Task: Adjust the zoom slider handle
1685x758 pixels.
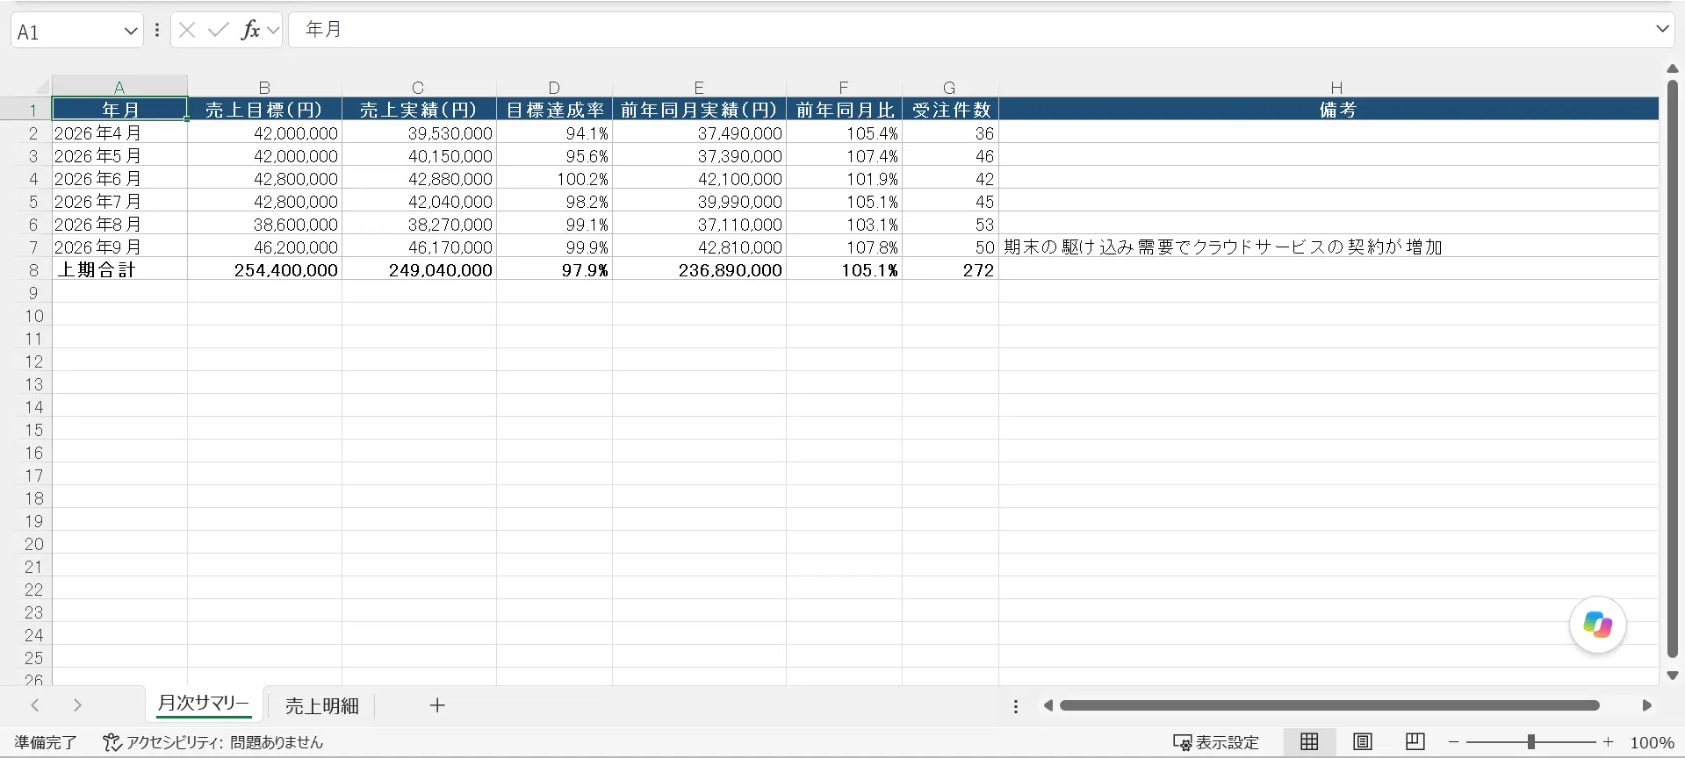Action: [1530, 742]
